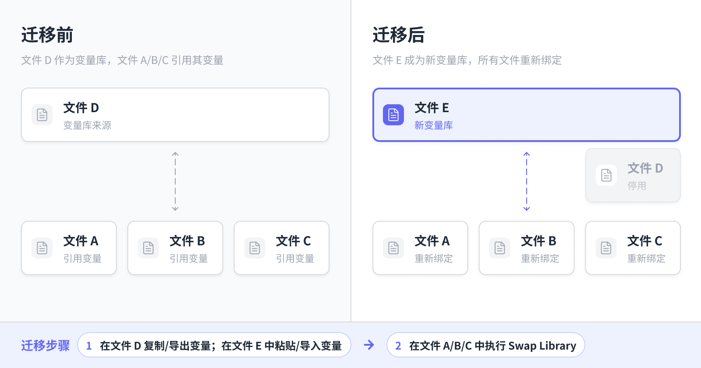Click the 文件 C 重新绑定 document icon
Screen dimensions: 701x368
[x=606, y=248]
